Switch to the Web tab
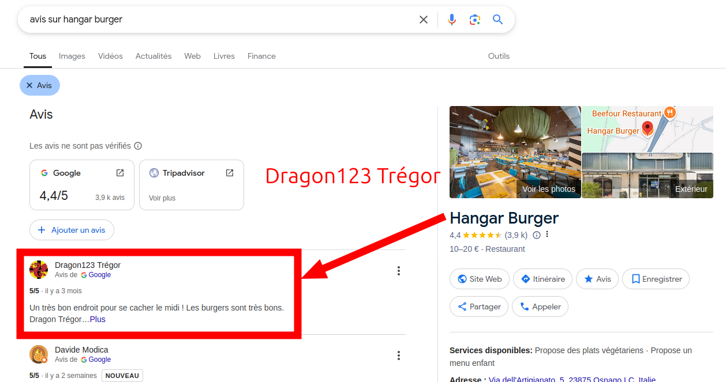Screen dimensions: 726x382 tap(193, 56)
